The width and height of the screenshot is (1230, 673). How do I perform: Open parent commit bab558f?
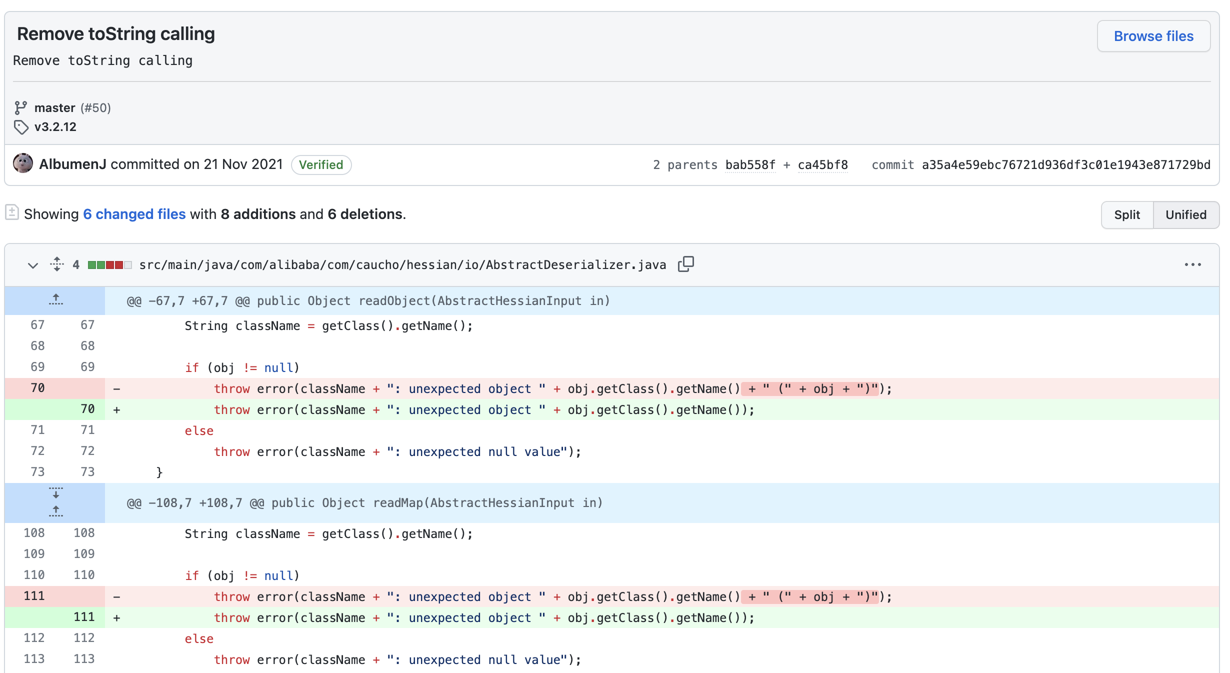coord(750,165)
